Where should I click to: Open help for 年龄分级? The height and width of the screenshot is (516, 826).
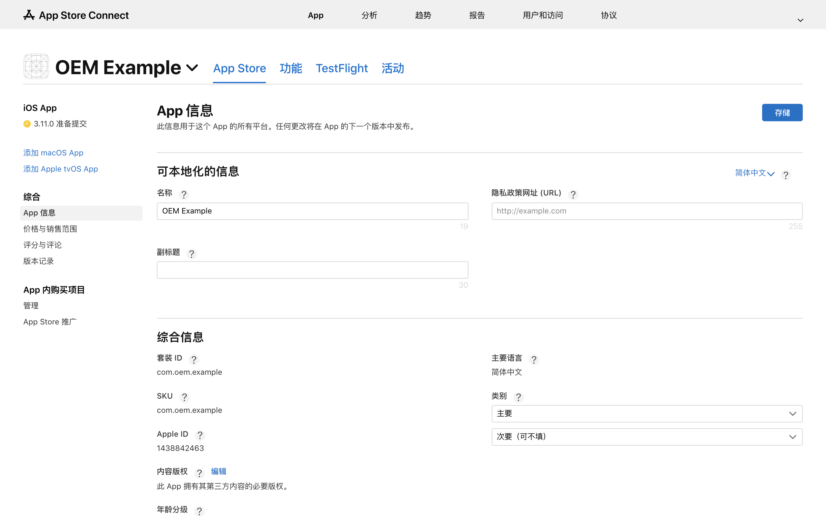point(199,511)
